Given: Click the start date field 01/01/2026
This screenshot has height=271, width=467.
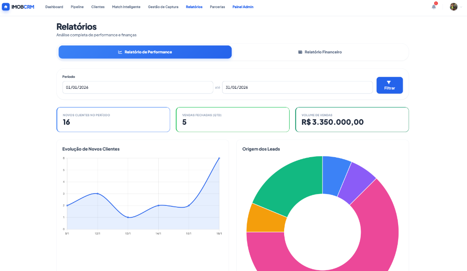Looking at the screenshot, I should 137,87.
